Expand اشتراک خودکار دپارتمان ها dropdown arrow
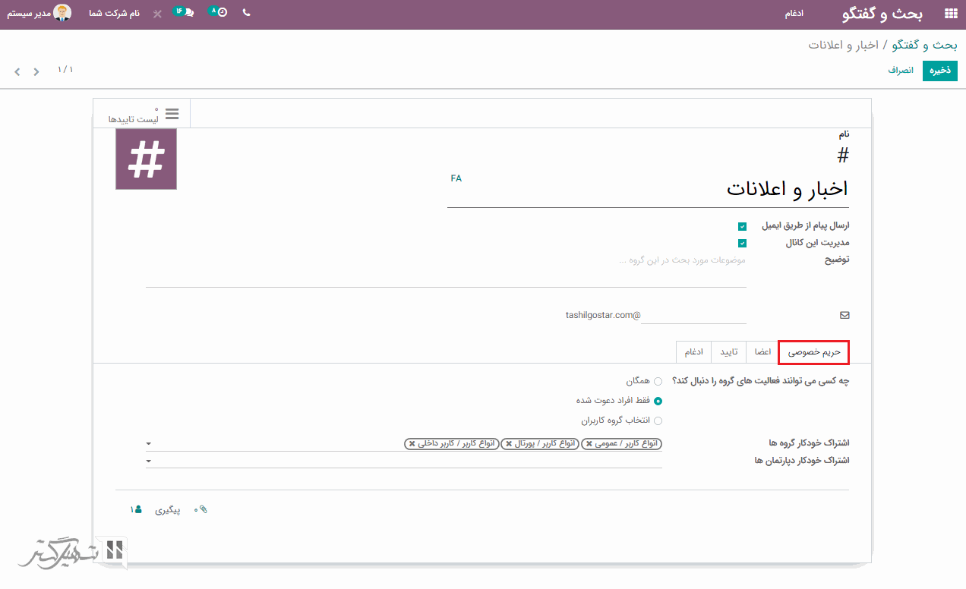966x589 pixels. point(149,461)
